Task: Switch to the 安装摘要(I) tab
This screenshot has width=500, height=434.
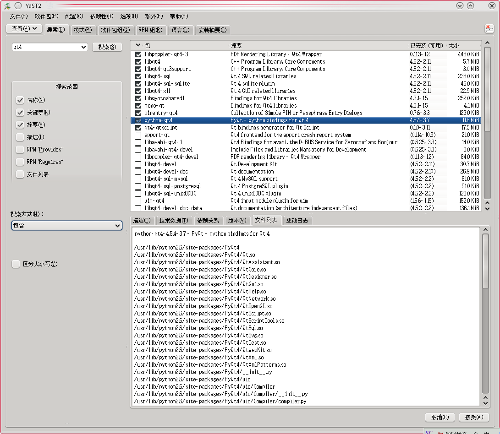Action: (x=212, y=30)
